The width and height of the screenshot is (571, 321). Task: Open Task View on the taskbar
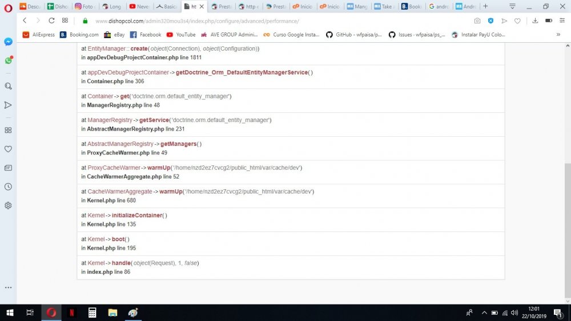click(x=30, y=312)
